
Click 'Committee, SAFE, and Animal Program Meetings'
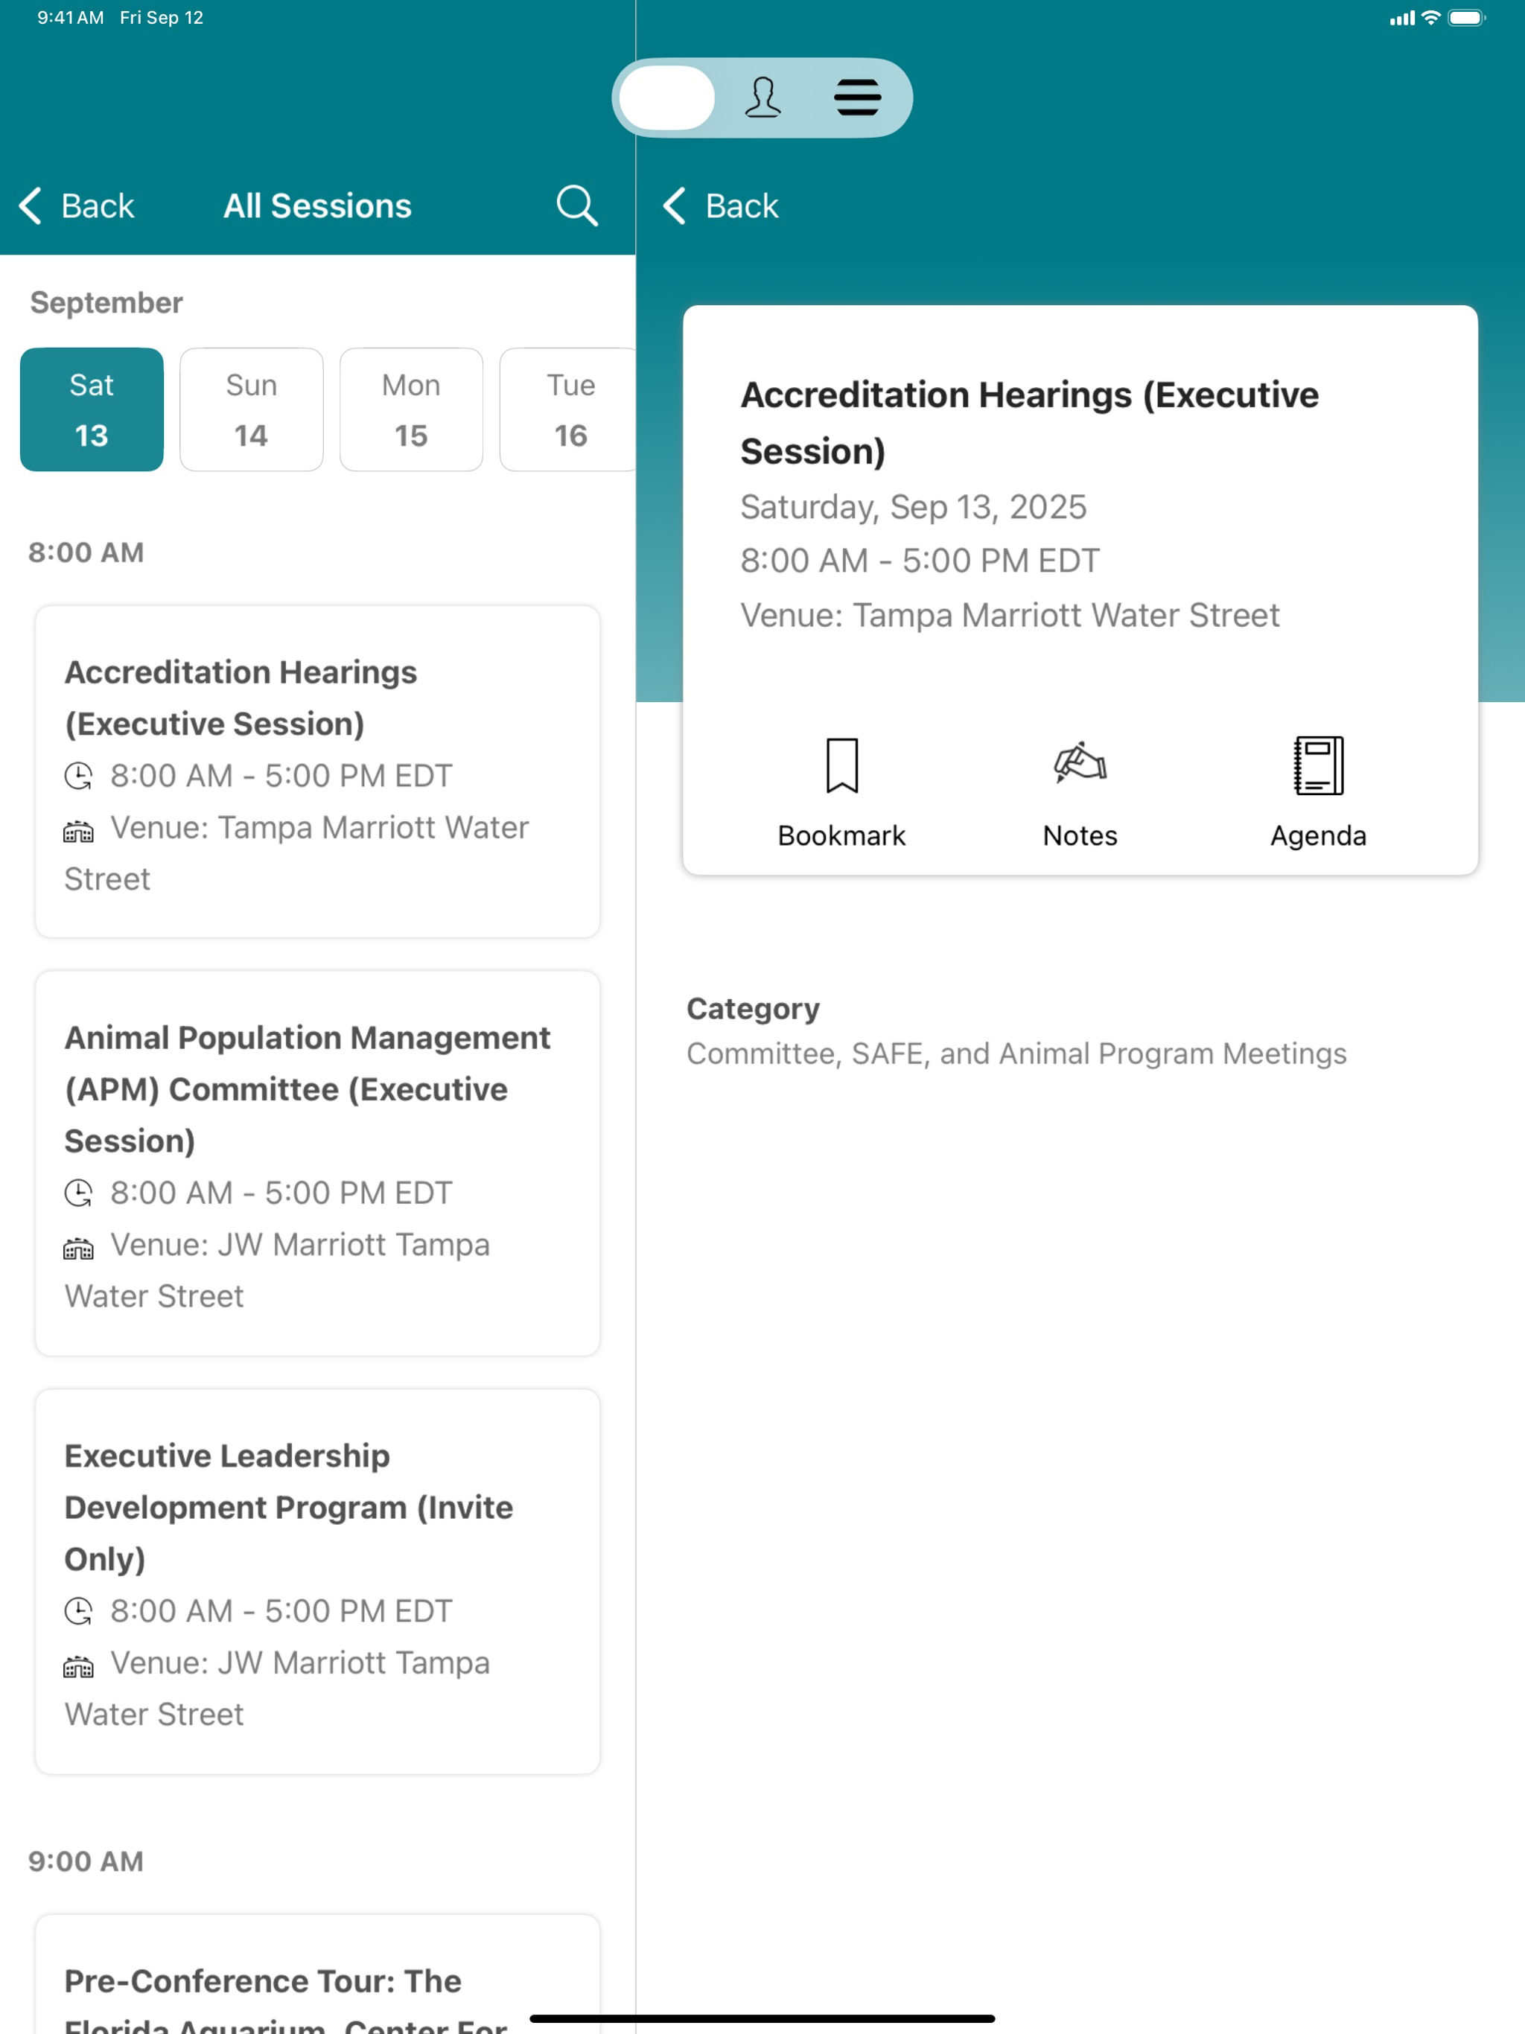(1016, 1053)
